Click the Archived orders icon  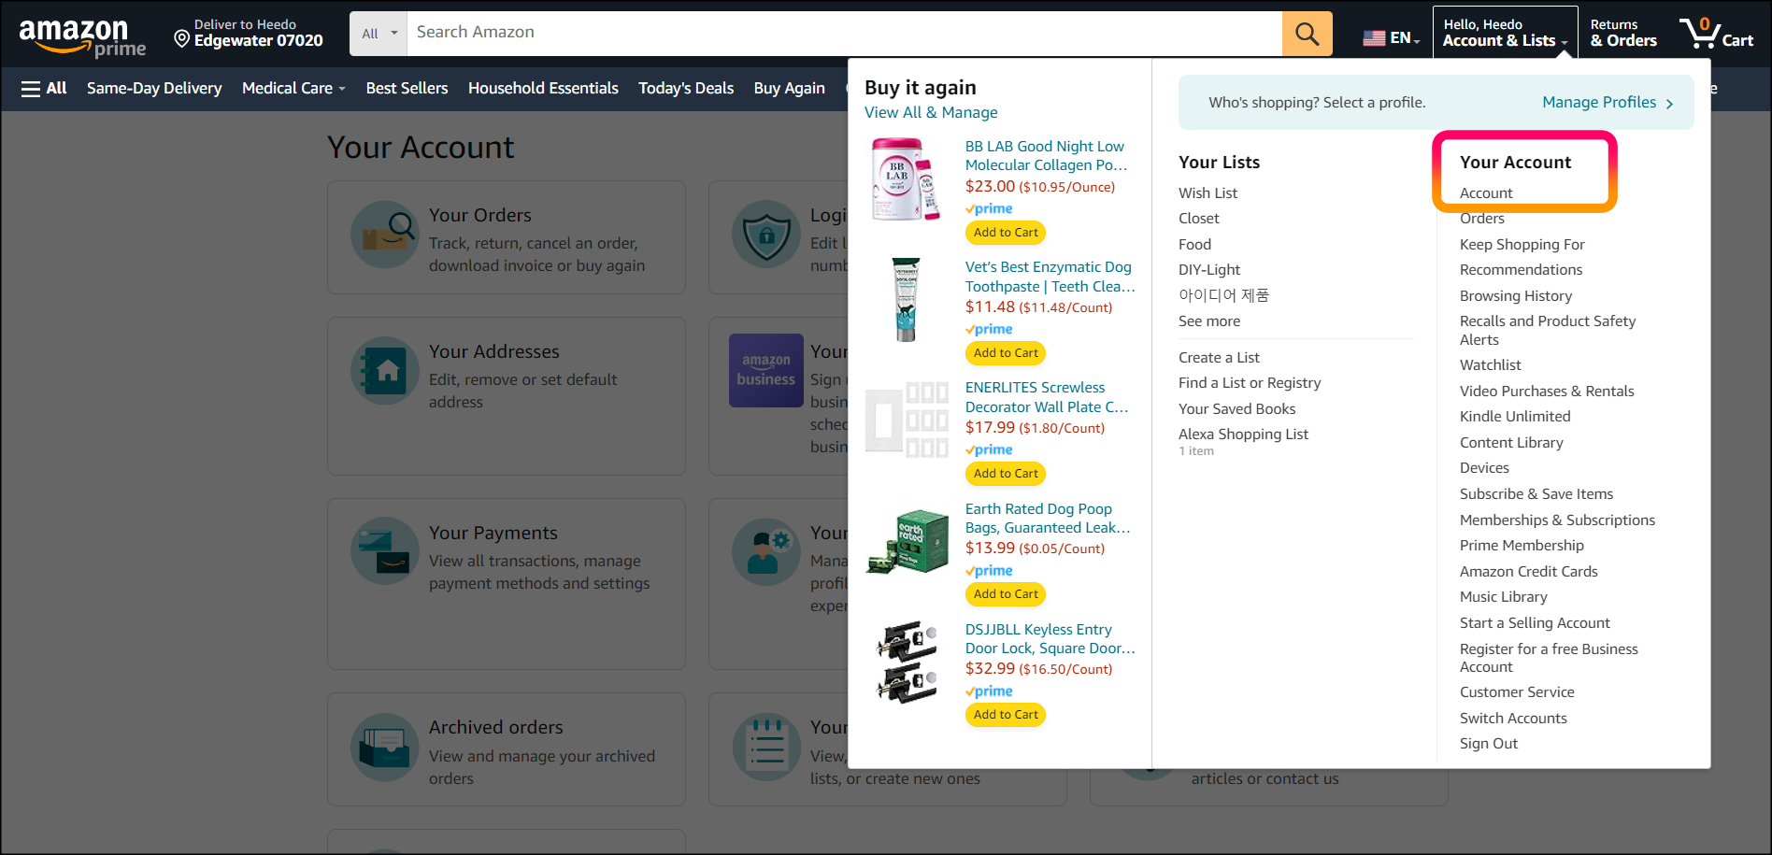click(x=385, y=748)
